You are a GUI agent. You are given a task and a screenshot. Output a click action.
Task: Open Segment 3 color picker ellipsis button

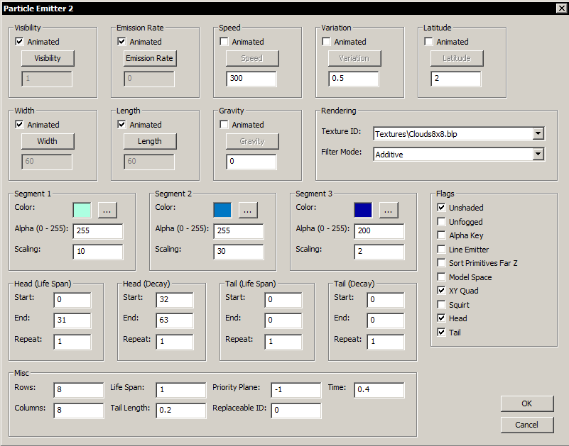(388, 210)
